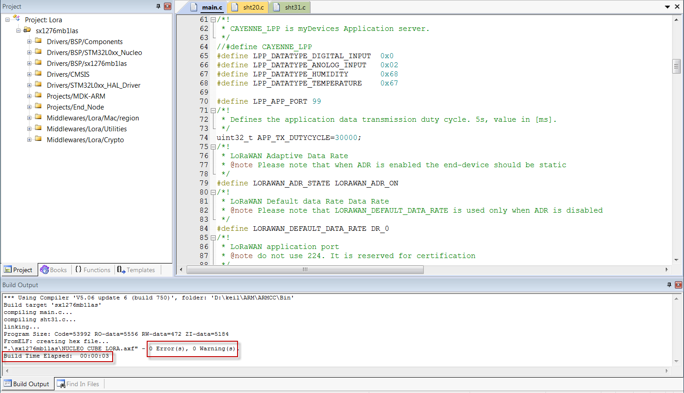Click the editor vertical scrollbar down arrow
684x393 pixels.
click(x=676, y=260)
